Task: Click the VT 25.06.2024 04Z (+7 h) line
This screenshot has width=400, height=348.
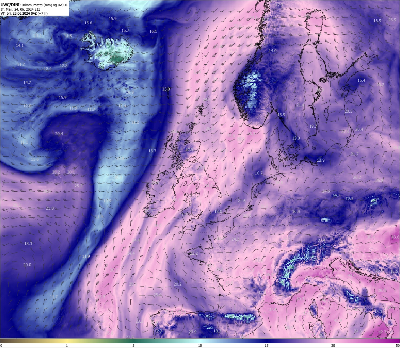Action: click(24, 13)
